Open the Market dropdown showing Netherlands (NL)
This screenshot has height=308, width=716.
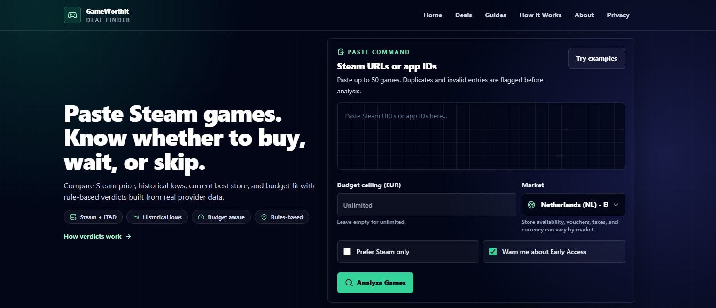coord(573,205)
